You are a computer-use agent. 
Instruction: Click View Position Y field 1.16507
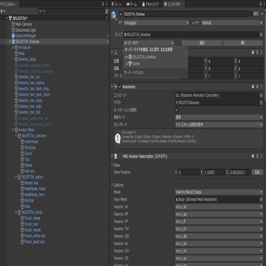pos(214,172)
